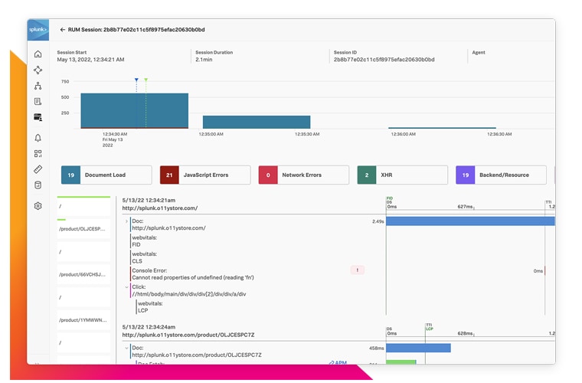582x383 pixels.
Task: Click the Session ID value text
Action: click(x=384, y=60)
